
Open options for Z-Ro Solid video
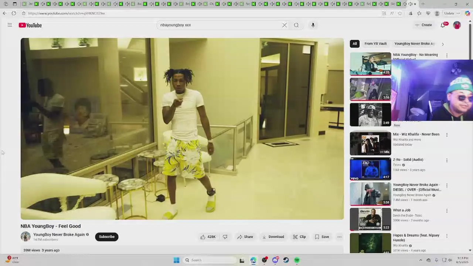(447, 160)
